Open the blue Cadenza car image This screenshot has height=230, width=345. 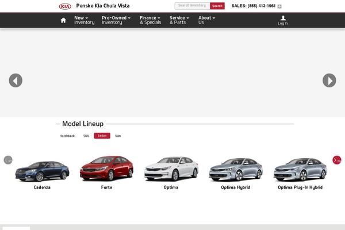pos(42,171)
